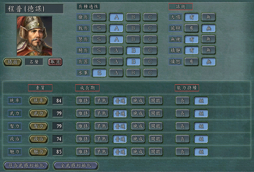Viewport: 254px width, 172px height.
Task: Set 統率 growth to 早熟
Action: [102, 100]
